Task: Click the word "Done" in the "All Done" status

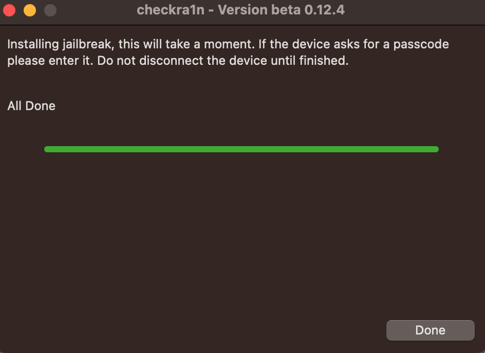Action: [x=40, y=106]
